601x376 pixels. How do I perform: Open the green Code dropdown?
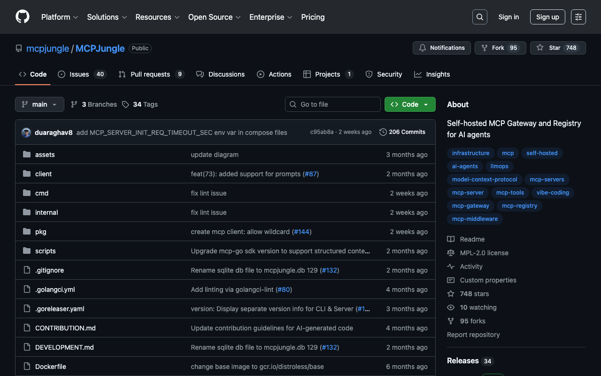point(409,104)
